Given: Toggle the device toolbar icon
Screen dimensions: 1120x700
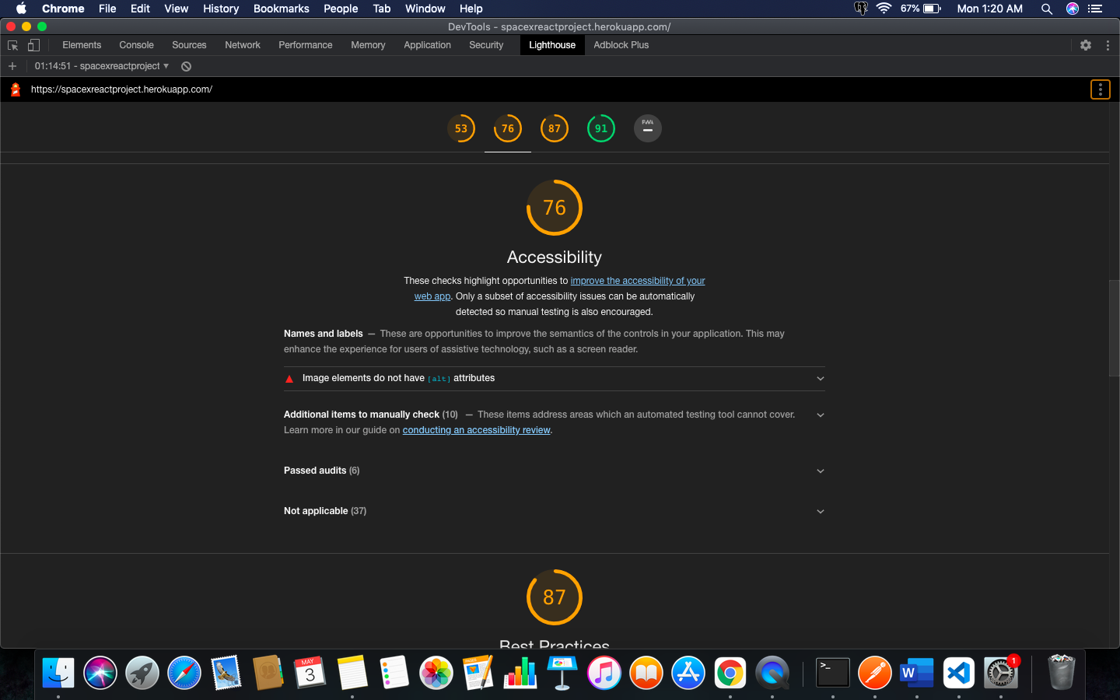Looking at the screenshot, I should 33,45.
